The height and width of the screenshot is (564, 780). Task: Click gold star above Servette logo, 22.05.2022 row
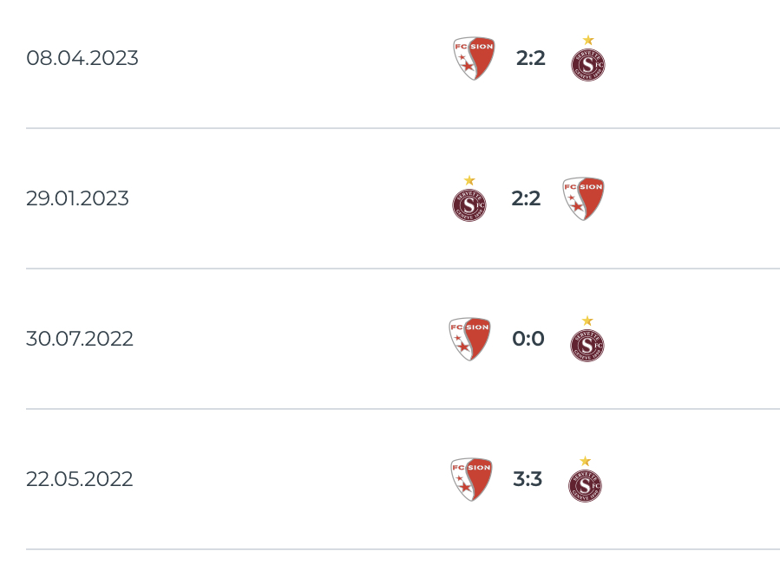pyautogui.click(x=585, y=461)
